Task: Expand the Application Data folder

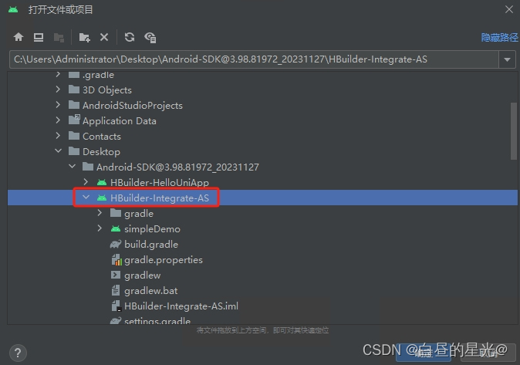Action: (x=58, y=120)
